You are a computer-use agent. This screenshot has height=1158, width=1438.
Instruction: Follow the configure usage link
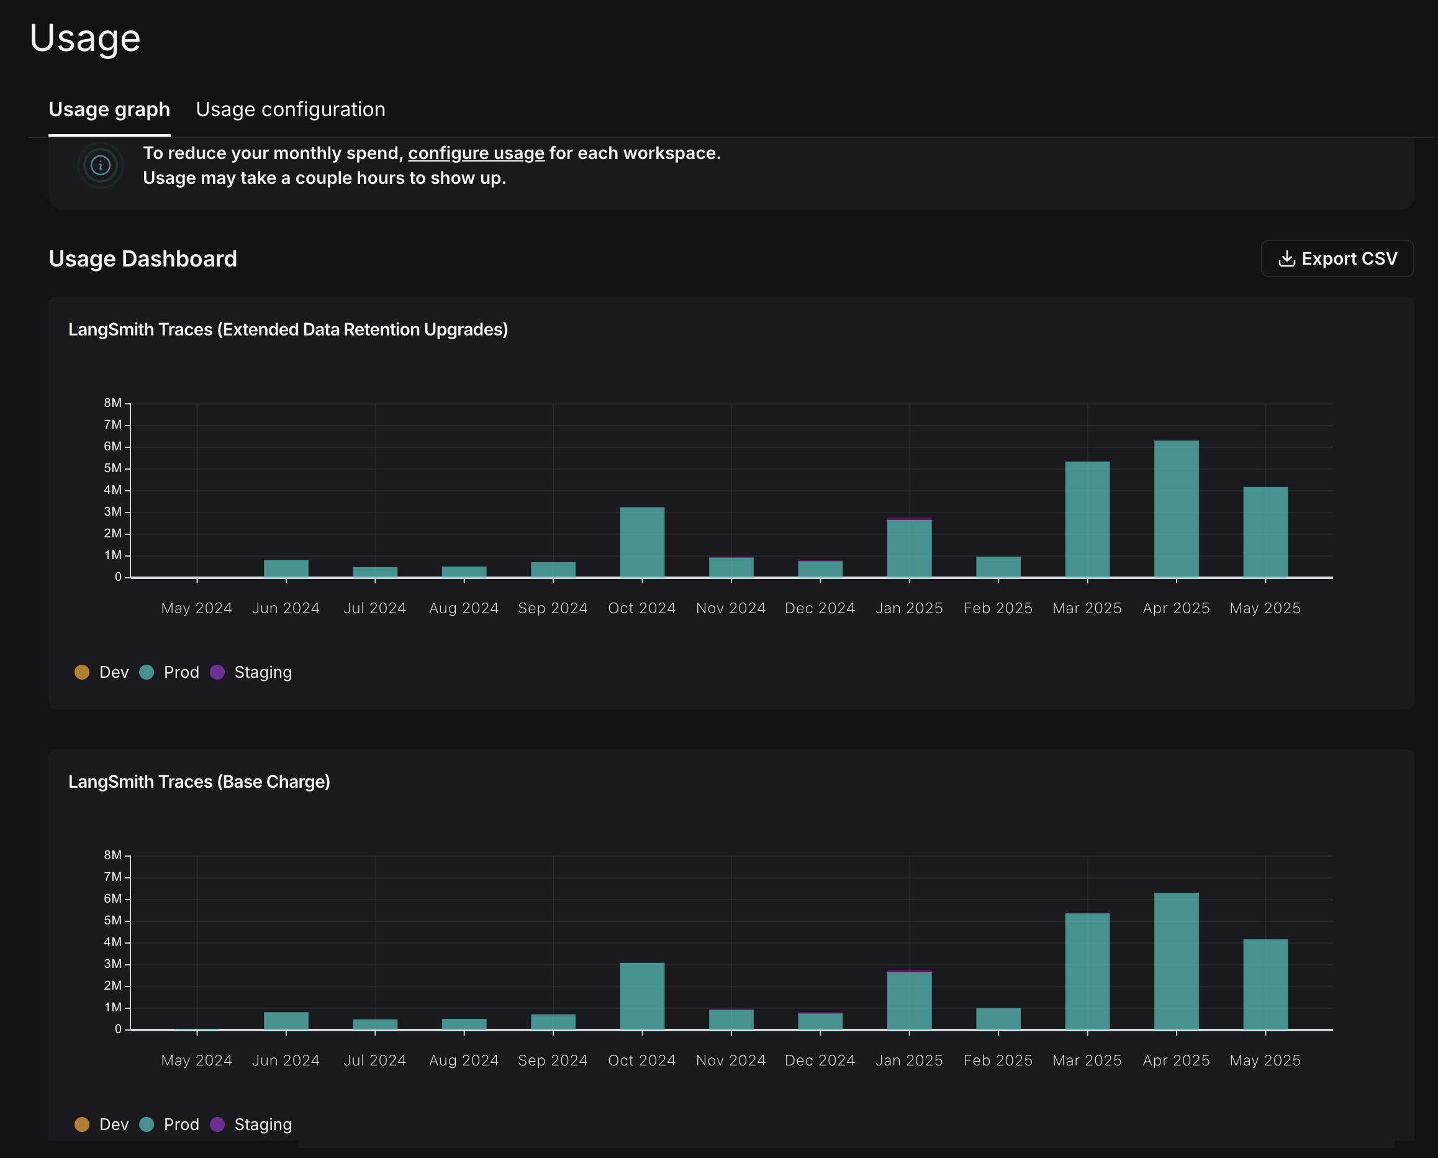click(x=476, y=153)
